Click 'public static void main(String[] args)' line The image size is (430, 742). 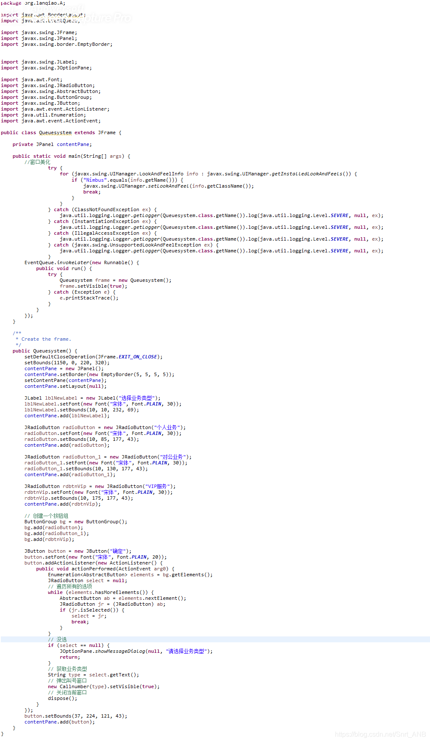pyautogui.click(x=72, y=156)
